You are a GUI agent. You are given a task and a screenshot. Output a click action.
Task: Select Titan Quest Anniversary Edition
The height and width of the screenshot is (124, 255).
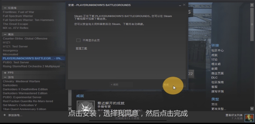24,109
